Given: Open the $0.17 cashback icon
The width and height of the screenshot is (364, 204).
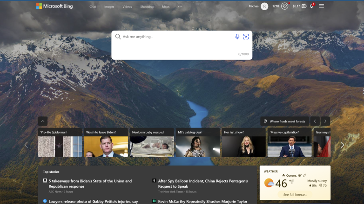Looking at the screenshot, I should (304, 6).
